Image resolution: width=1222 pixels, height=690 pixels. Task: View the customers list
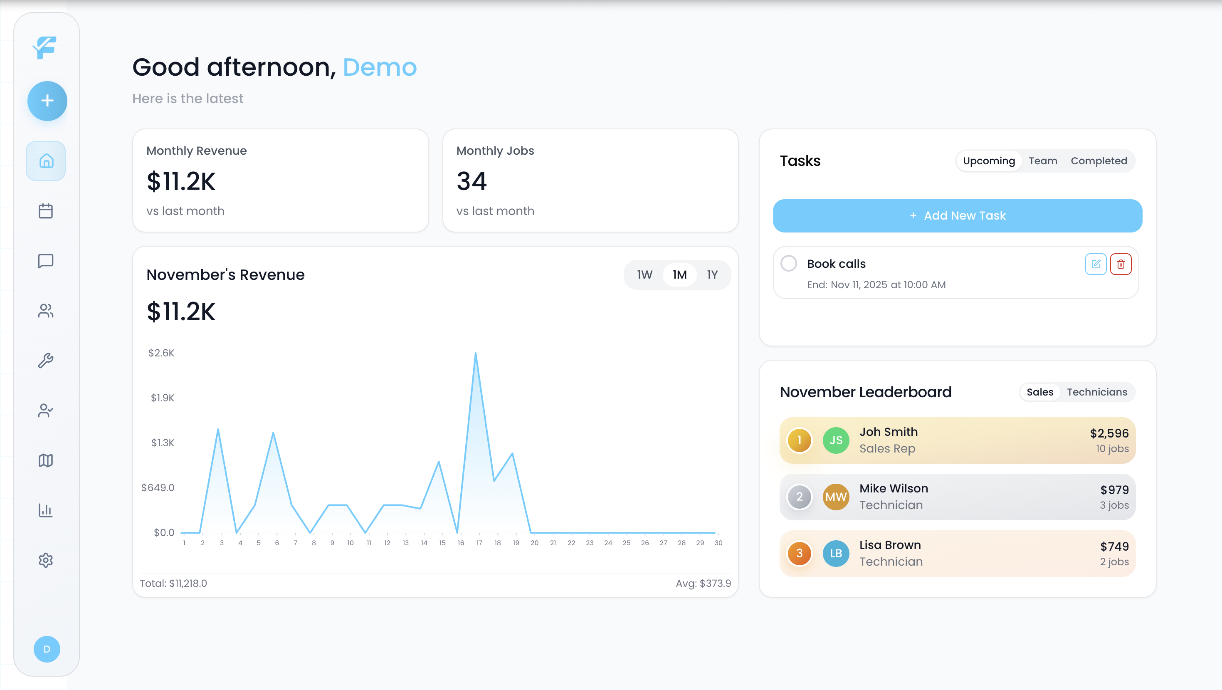(x=46, y=311)
